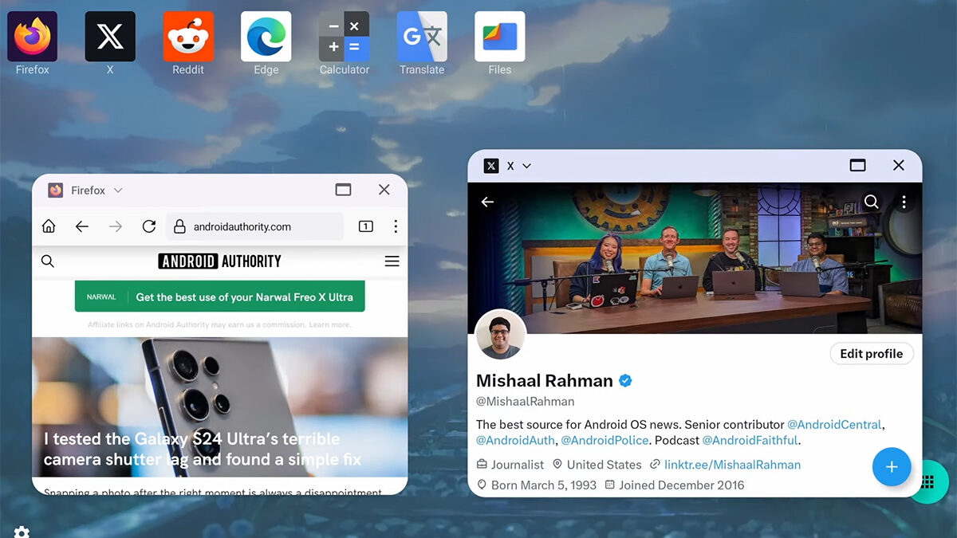This screenshot has width=957, height=538.
Task: Open Firefox tab counter button
Action: 366,226
